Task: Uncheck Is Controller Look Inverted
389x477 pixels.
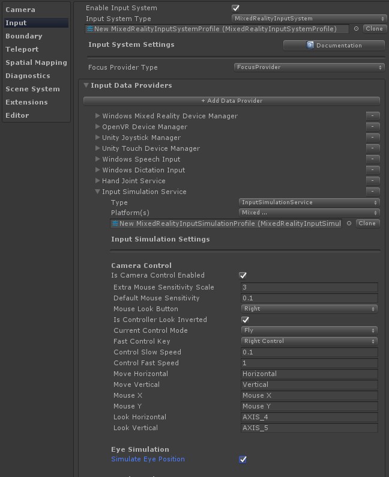Action: click(x=245, y=320)
